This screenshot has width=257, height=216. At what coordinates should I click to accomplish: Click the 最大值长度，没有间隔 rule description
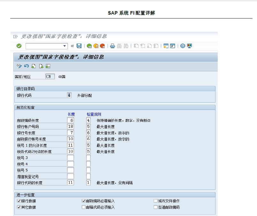115,183
